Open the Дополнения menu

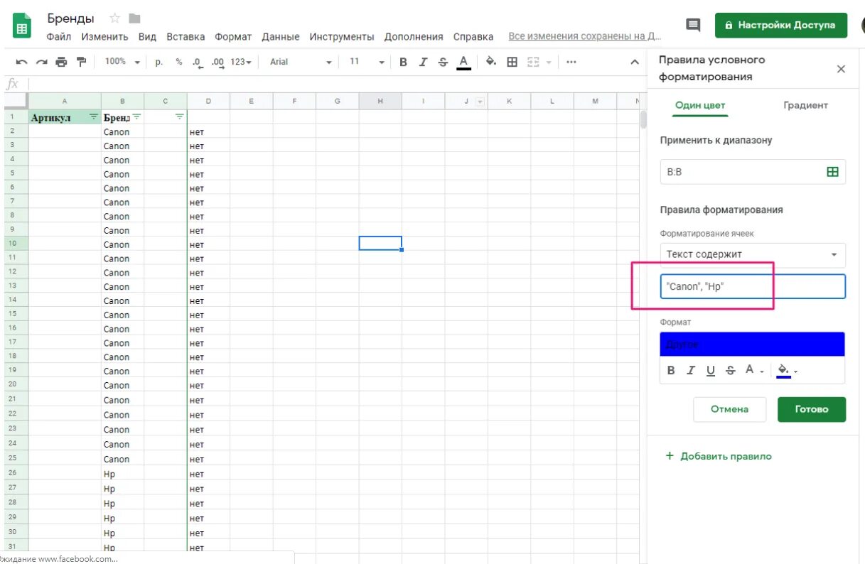click(414, 37)
